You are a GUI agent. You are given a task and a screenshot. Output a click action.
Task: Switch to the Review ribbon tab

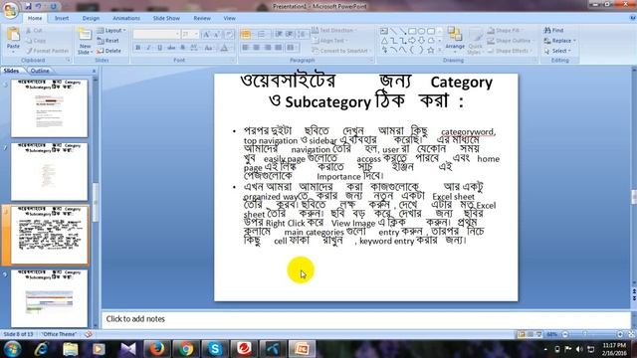(x=202, y=18)
